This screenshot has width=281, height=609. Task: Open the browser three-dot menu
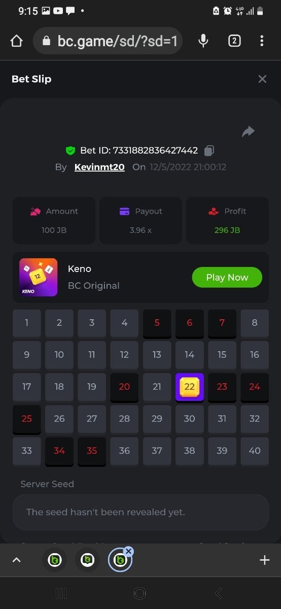(x=262, y=41)
